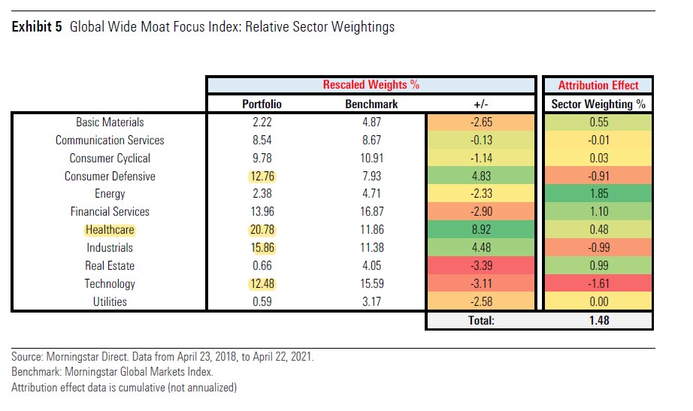Select the Financial Services benchmark value 16.87
Screen dimensions: 693x411
[x=371, y=212]
